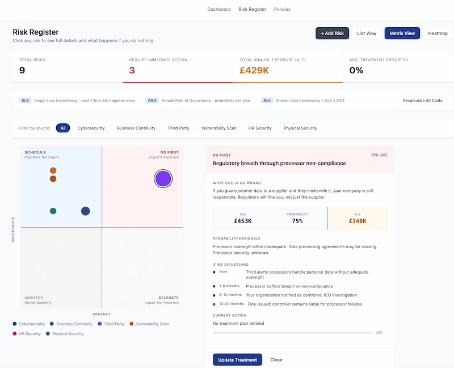This screenshot has width=454, height=368.
Task: Switch to List View
Action: click(x=367, y=33)
